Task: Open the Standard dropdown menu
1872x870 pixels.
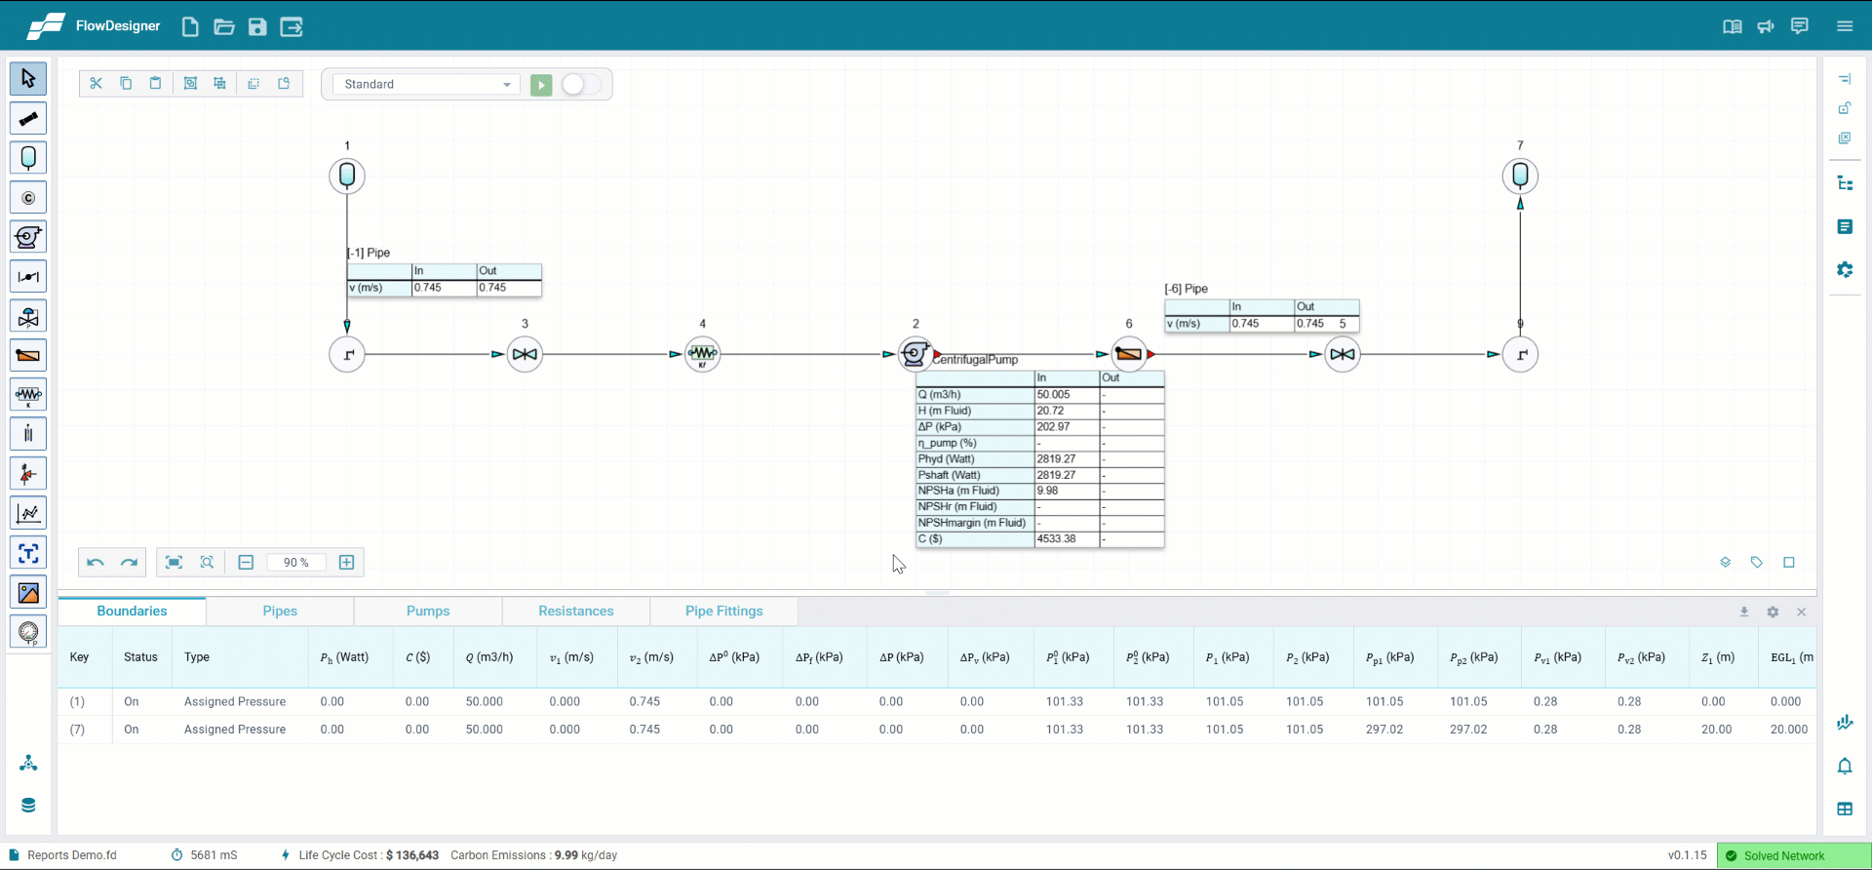Action: pos(426,85)
